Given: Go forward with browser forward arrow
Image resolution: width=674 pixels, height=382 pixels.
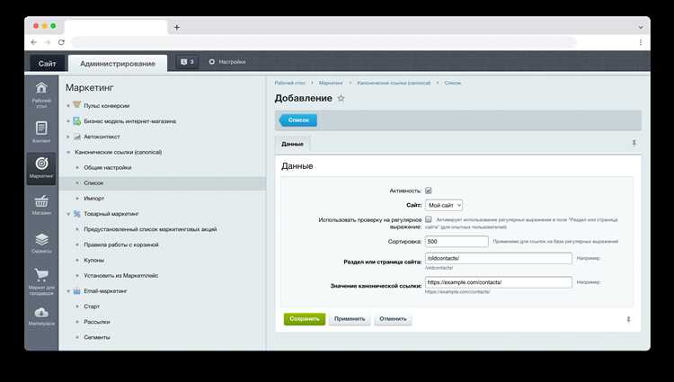Looking at the screenshot, I should [x=48, y=42].
